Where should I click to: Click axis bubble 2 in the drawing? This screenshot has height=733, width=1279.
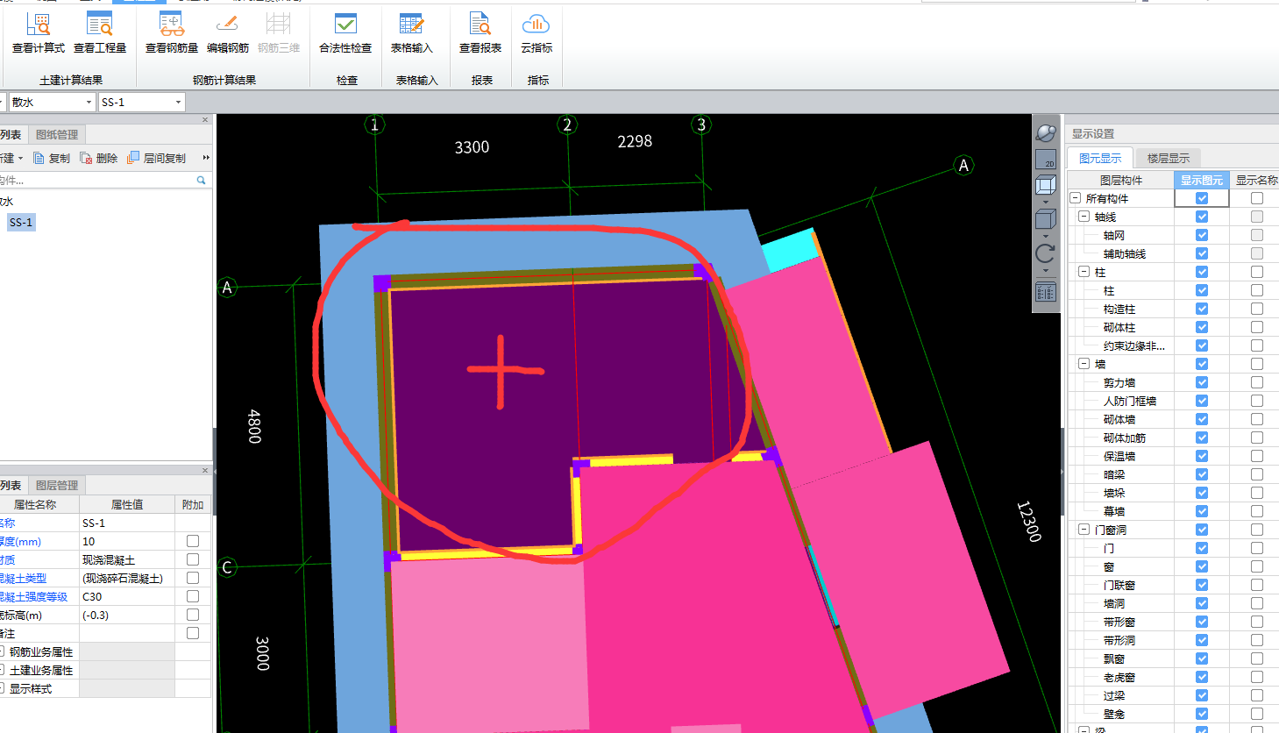click(567, 125)
